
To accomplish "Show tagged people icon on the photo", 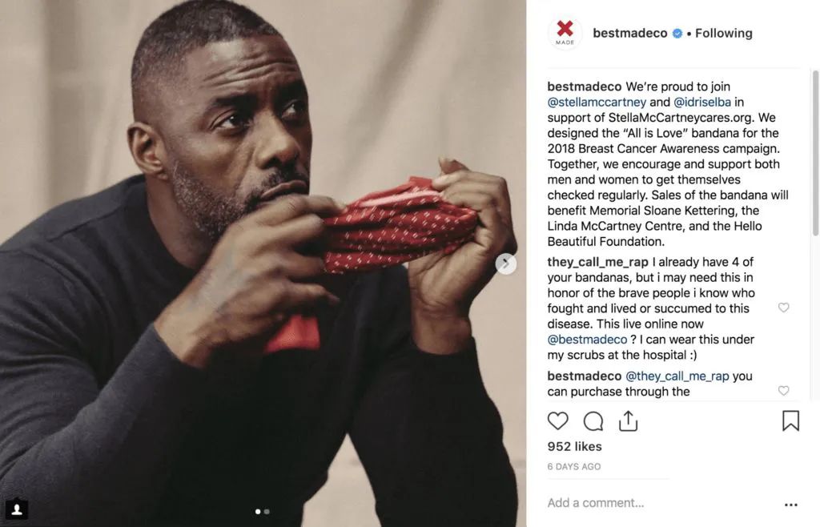I will coord(17,509).
